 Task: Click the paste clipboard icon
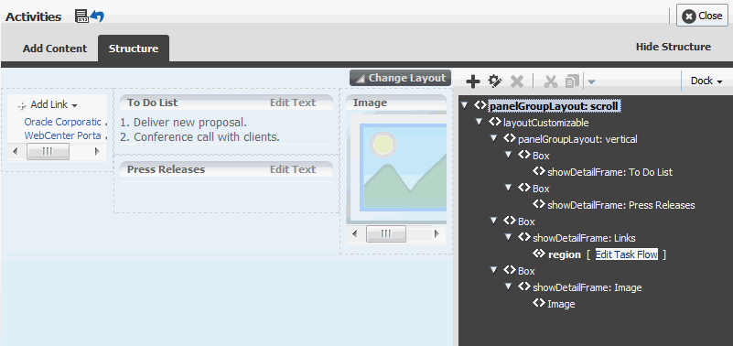(x=572, y=81)
